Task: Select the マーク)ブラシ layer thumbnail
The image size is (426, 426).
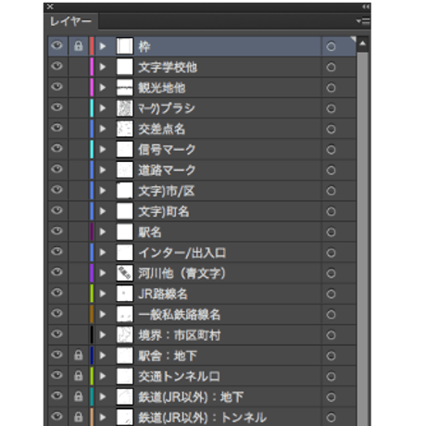Action: tap(125, 108)
